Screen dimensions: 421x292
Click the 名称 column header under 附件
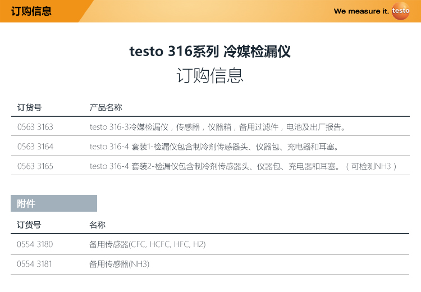(98, 225)
